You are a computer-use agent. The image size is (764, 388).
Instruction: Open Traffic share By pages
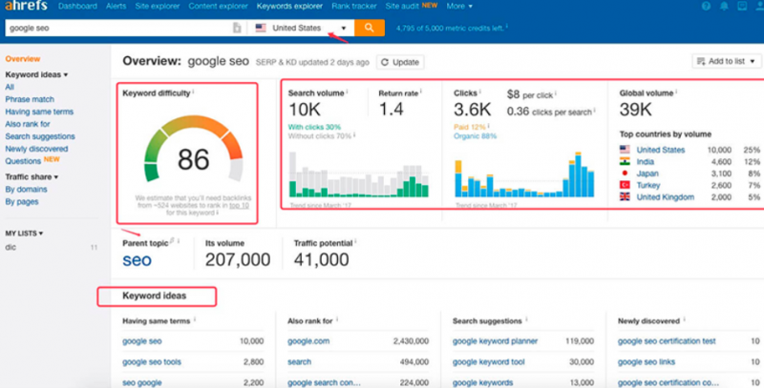(22, 202)
